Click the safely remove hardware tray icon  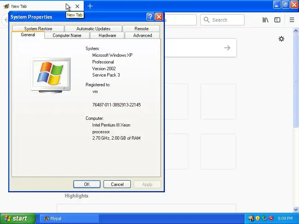click(x=264, y=218)
